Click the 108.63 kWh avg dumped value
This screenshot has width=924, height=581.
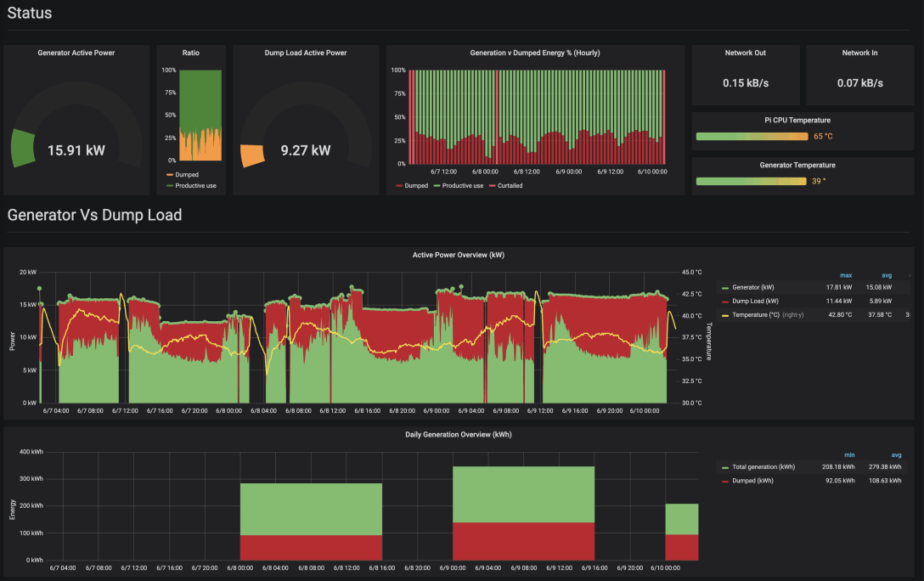point(885,481)
